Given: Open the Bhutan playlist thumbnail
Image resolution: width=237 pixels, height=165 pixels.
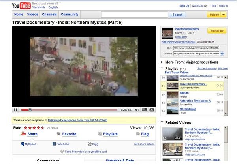Looking at the screenshot, I should click(x=173, y=95).
